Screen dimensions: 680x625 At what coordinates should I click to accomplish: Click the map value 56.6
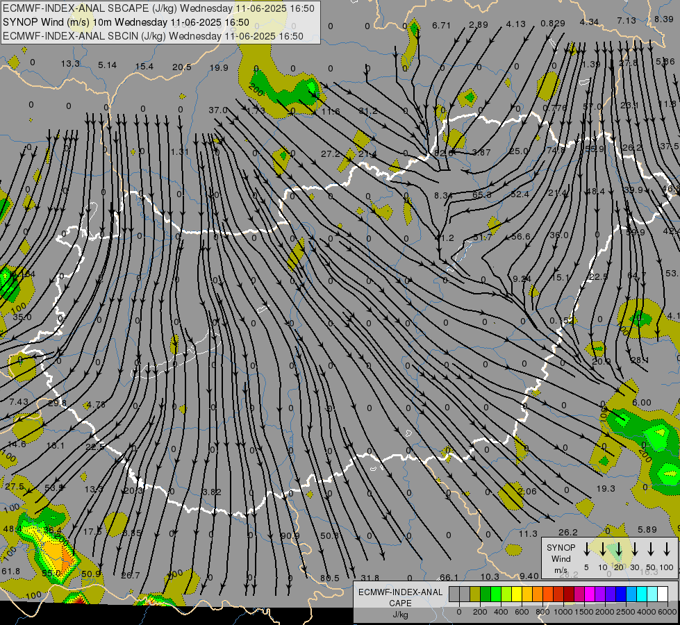521,236
